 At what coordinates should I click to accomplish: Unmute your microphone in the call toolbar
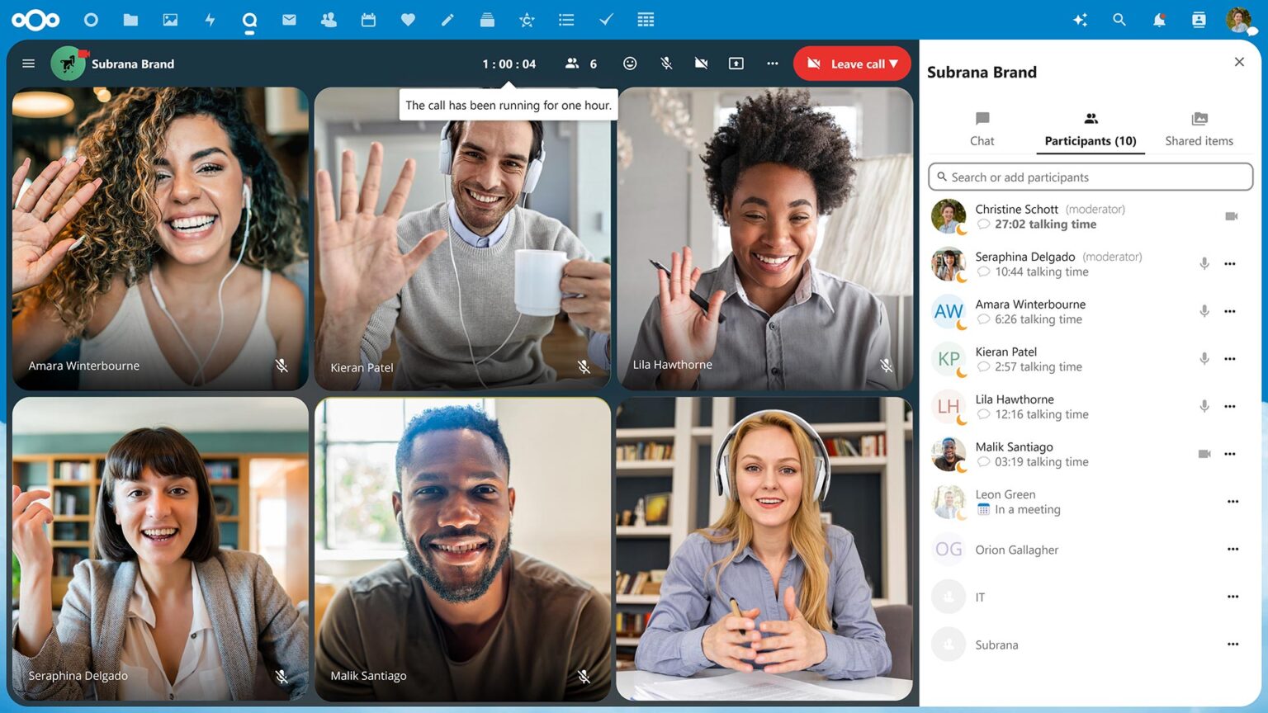pyautogui.click(x=665, y=63)
